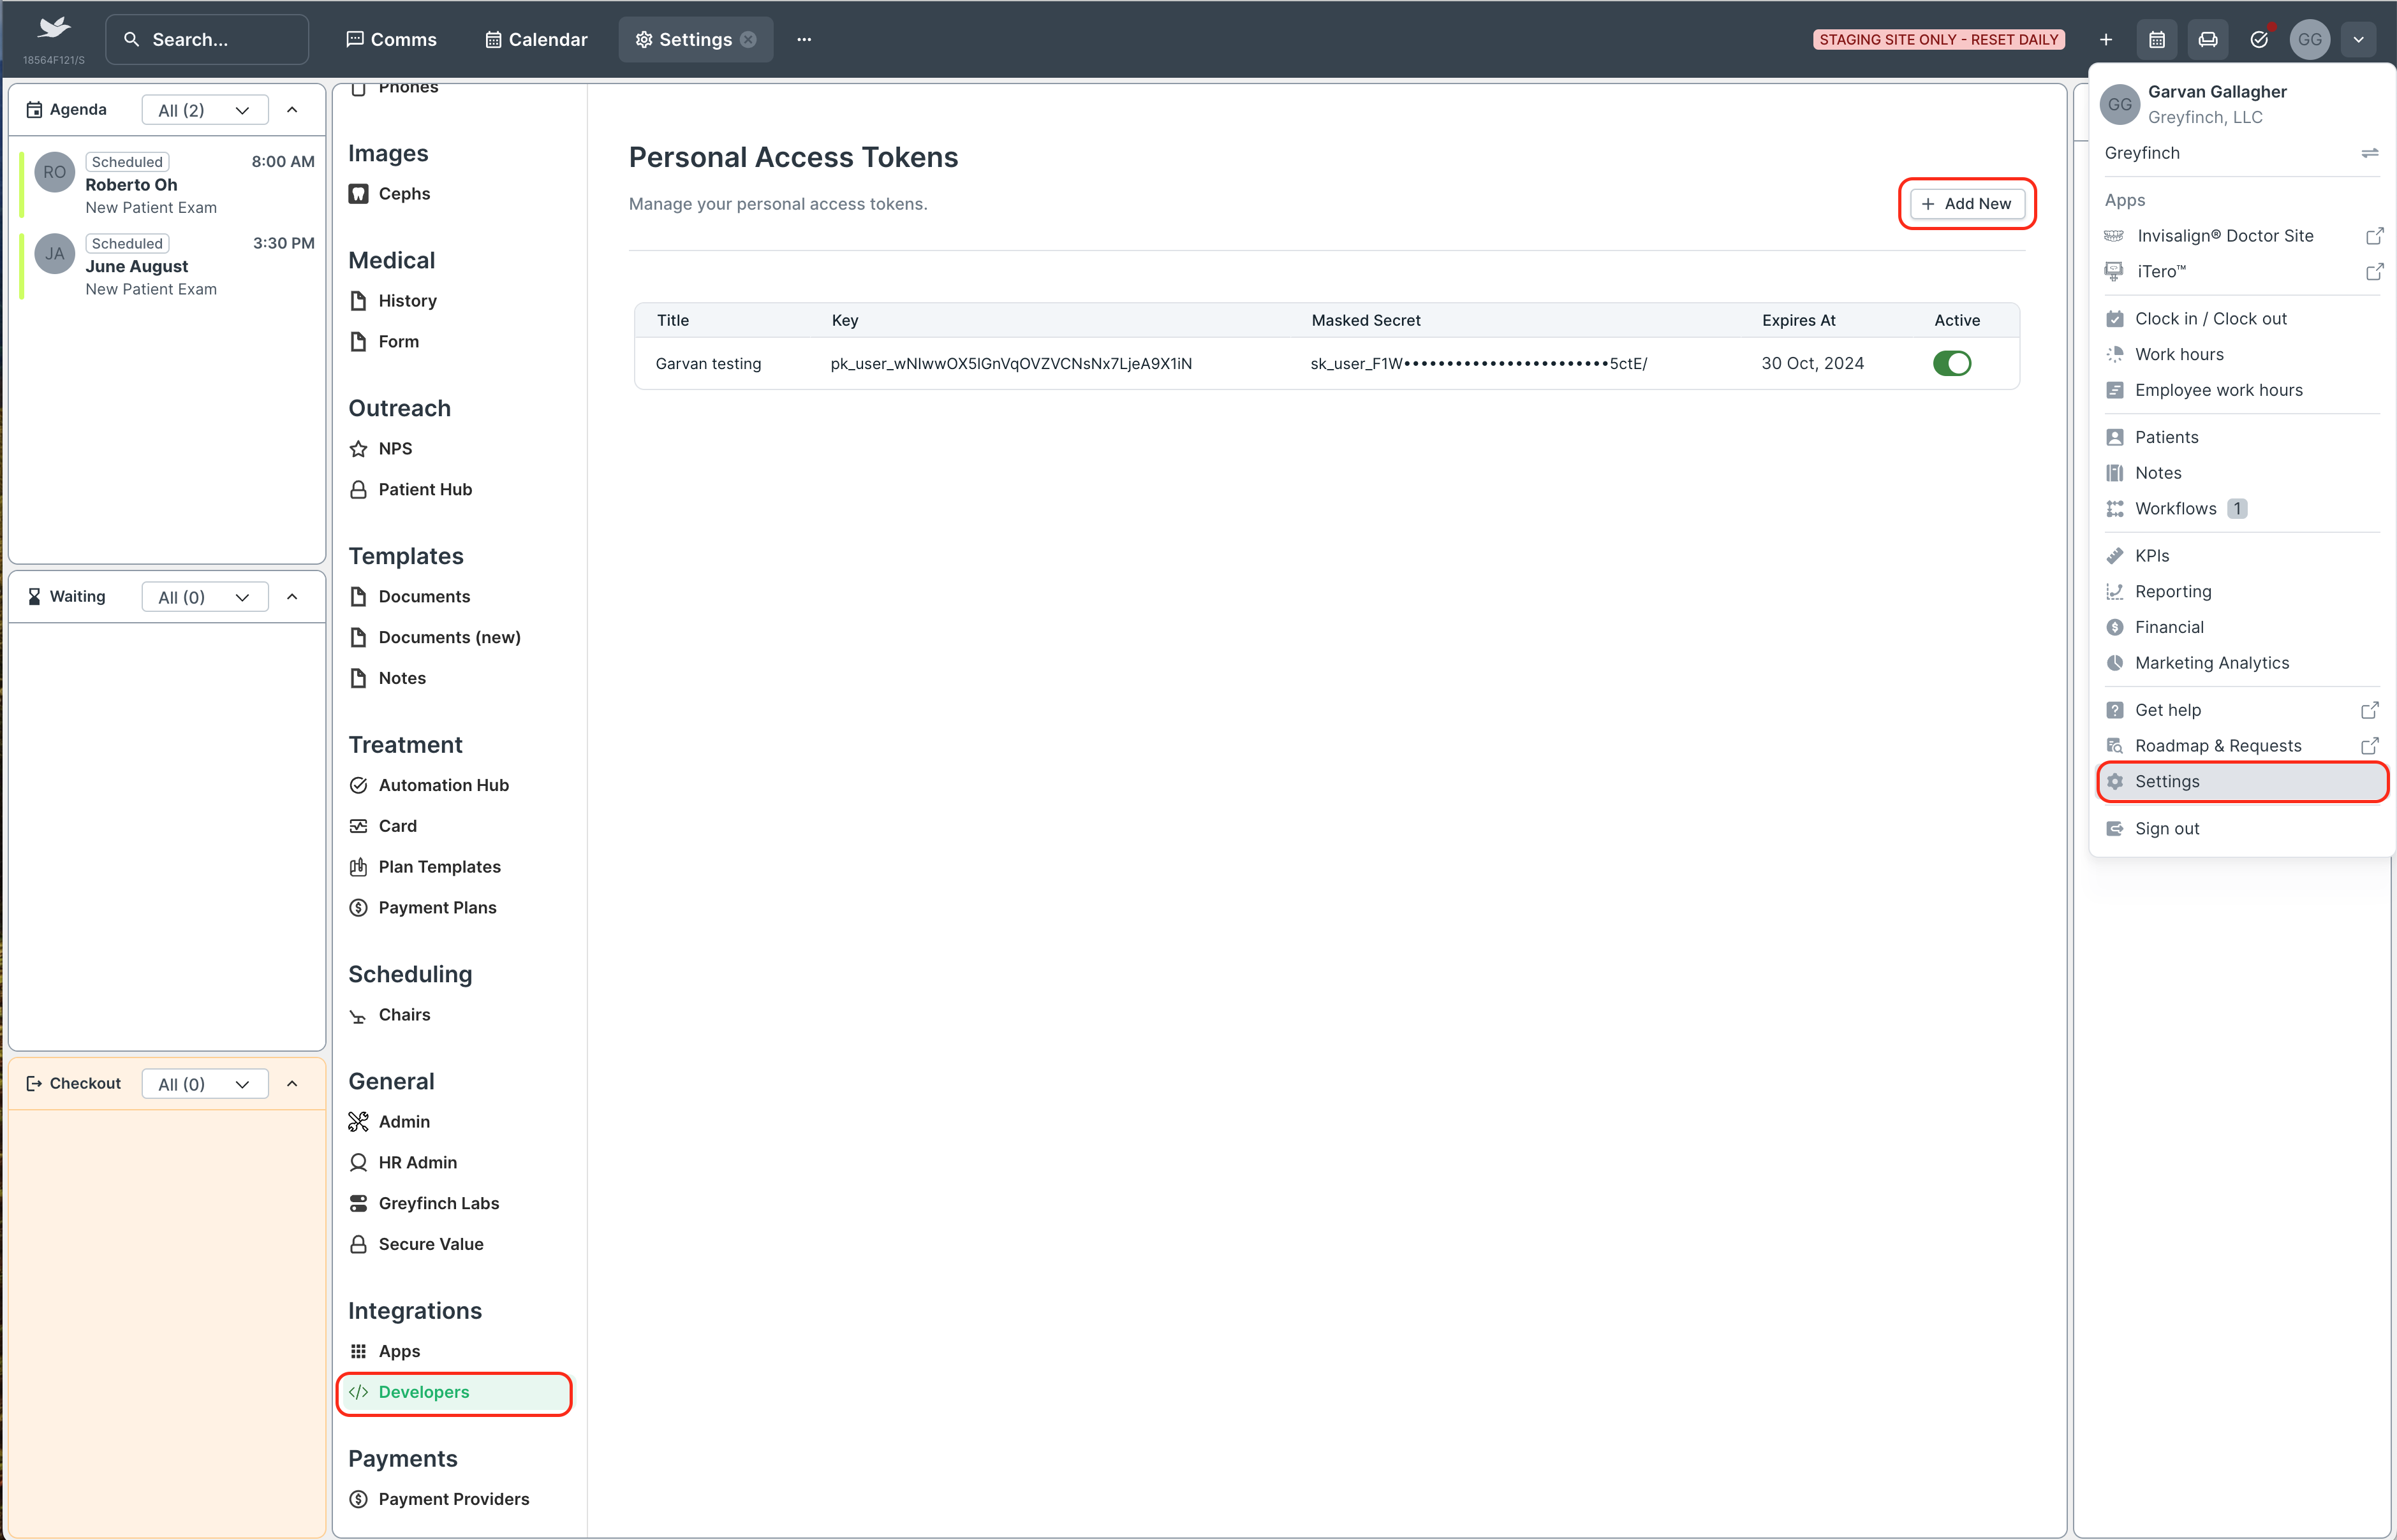The width and height of the screenshot is (2397, 1540).
Task: Toggle the user menu chevron beside the avatar
Action: pyautogui.click(x=2358, y=40)
